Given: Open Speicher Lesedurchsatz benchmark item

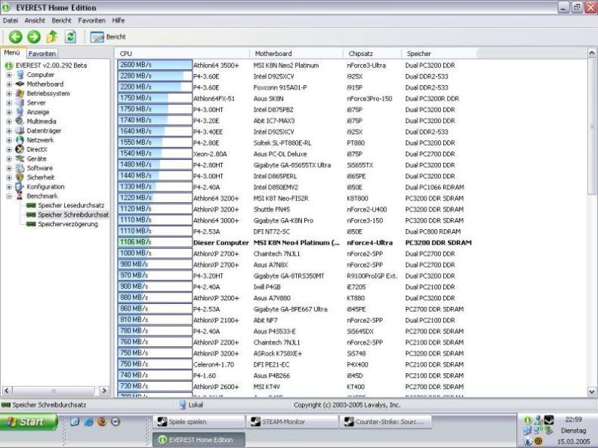Looking at the screenshot, I should [x=65, y=205].
